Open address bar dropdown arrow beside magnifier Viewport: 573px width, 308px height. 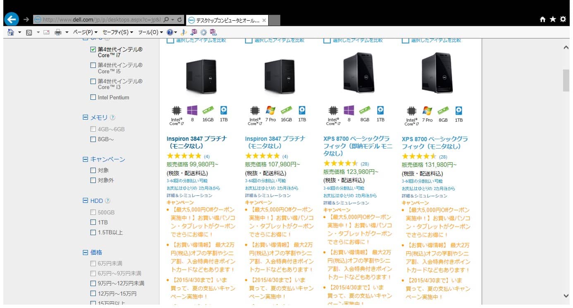[x=172, y=19]
